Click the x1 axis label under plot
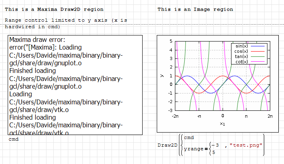Image resolution: width=284 pixels, height=164 pixels. (x=222, y=124)
